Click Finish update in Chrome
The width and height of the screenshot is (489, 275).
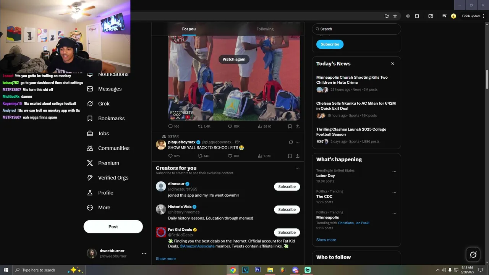point(471,16)
